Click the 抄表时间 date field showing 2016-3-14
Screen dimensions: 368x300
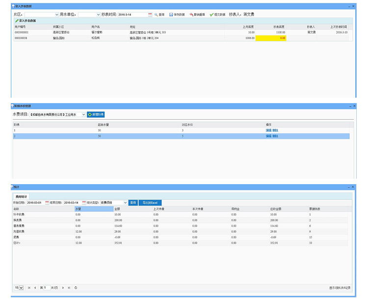pos(132,15)
